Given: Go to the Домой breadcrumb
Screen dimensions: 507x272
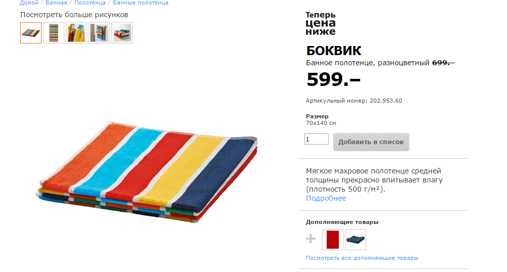Looking at the screenshot, I should click(x=29, y=3).
